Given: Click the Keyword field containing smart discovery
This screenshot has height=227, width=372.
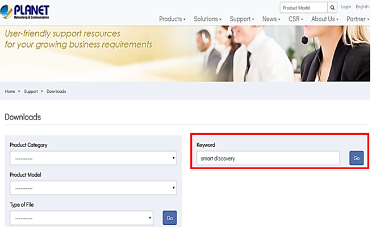Looking at the screenshot, I should click(268, 159).
